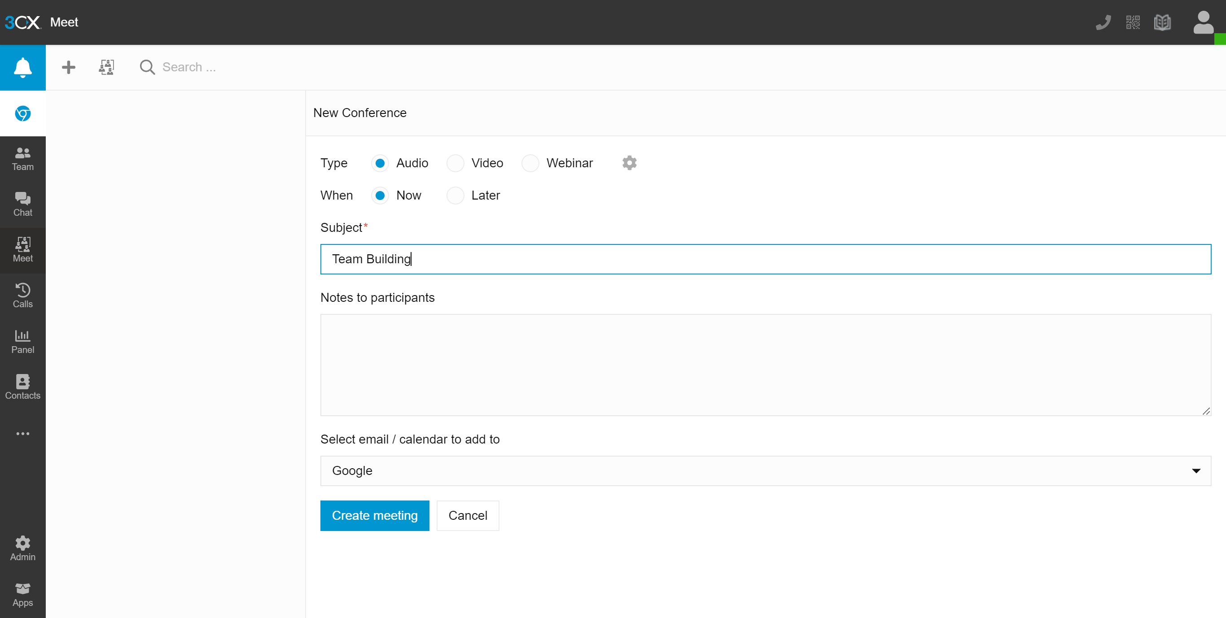Open the Chrome extension icon in sidebar
This screenshot has height=618, width=1226.
coord(23,113)
